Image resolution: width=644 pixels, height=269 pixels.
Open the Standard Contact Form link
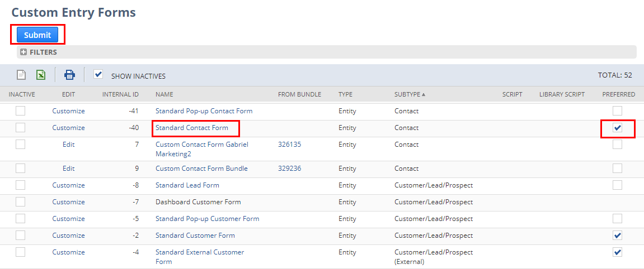tap(192, 128)
